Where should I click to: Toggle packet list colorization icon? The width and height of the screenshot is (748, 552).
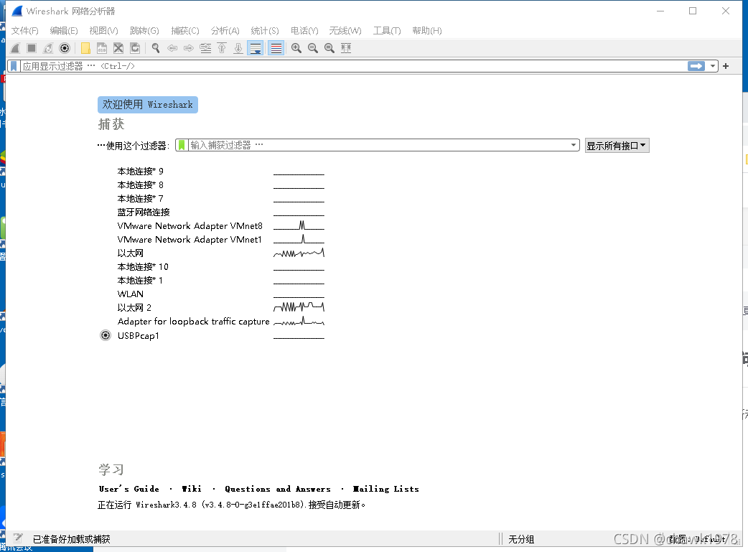coord(276,48)
